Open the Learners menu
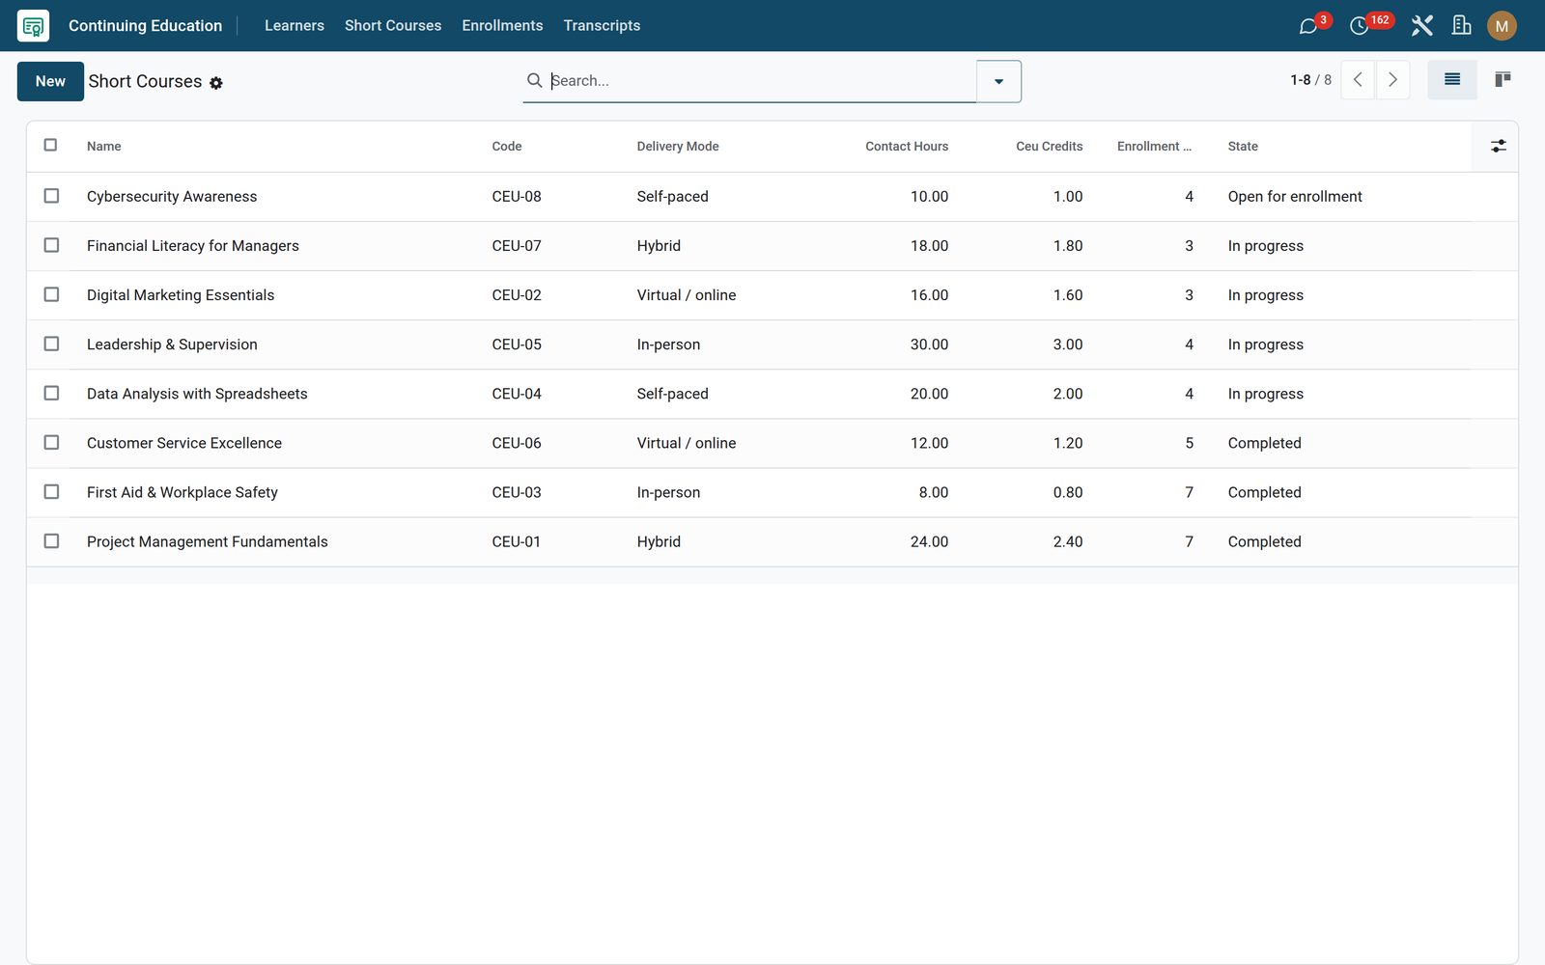Viewport: 1545px width, 965px height. click(x=295, y=26)
